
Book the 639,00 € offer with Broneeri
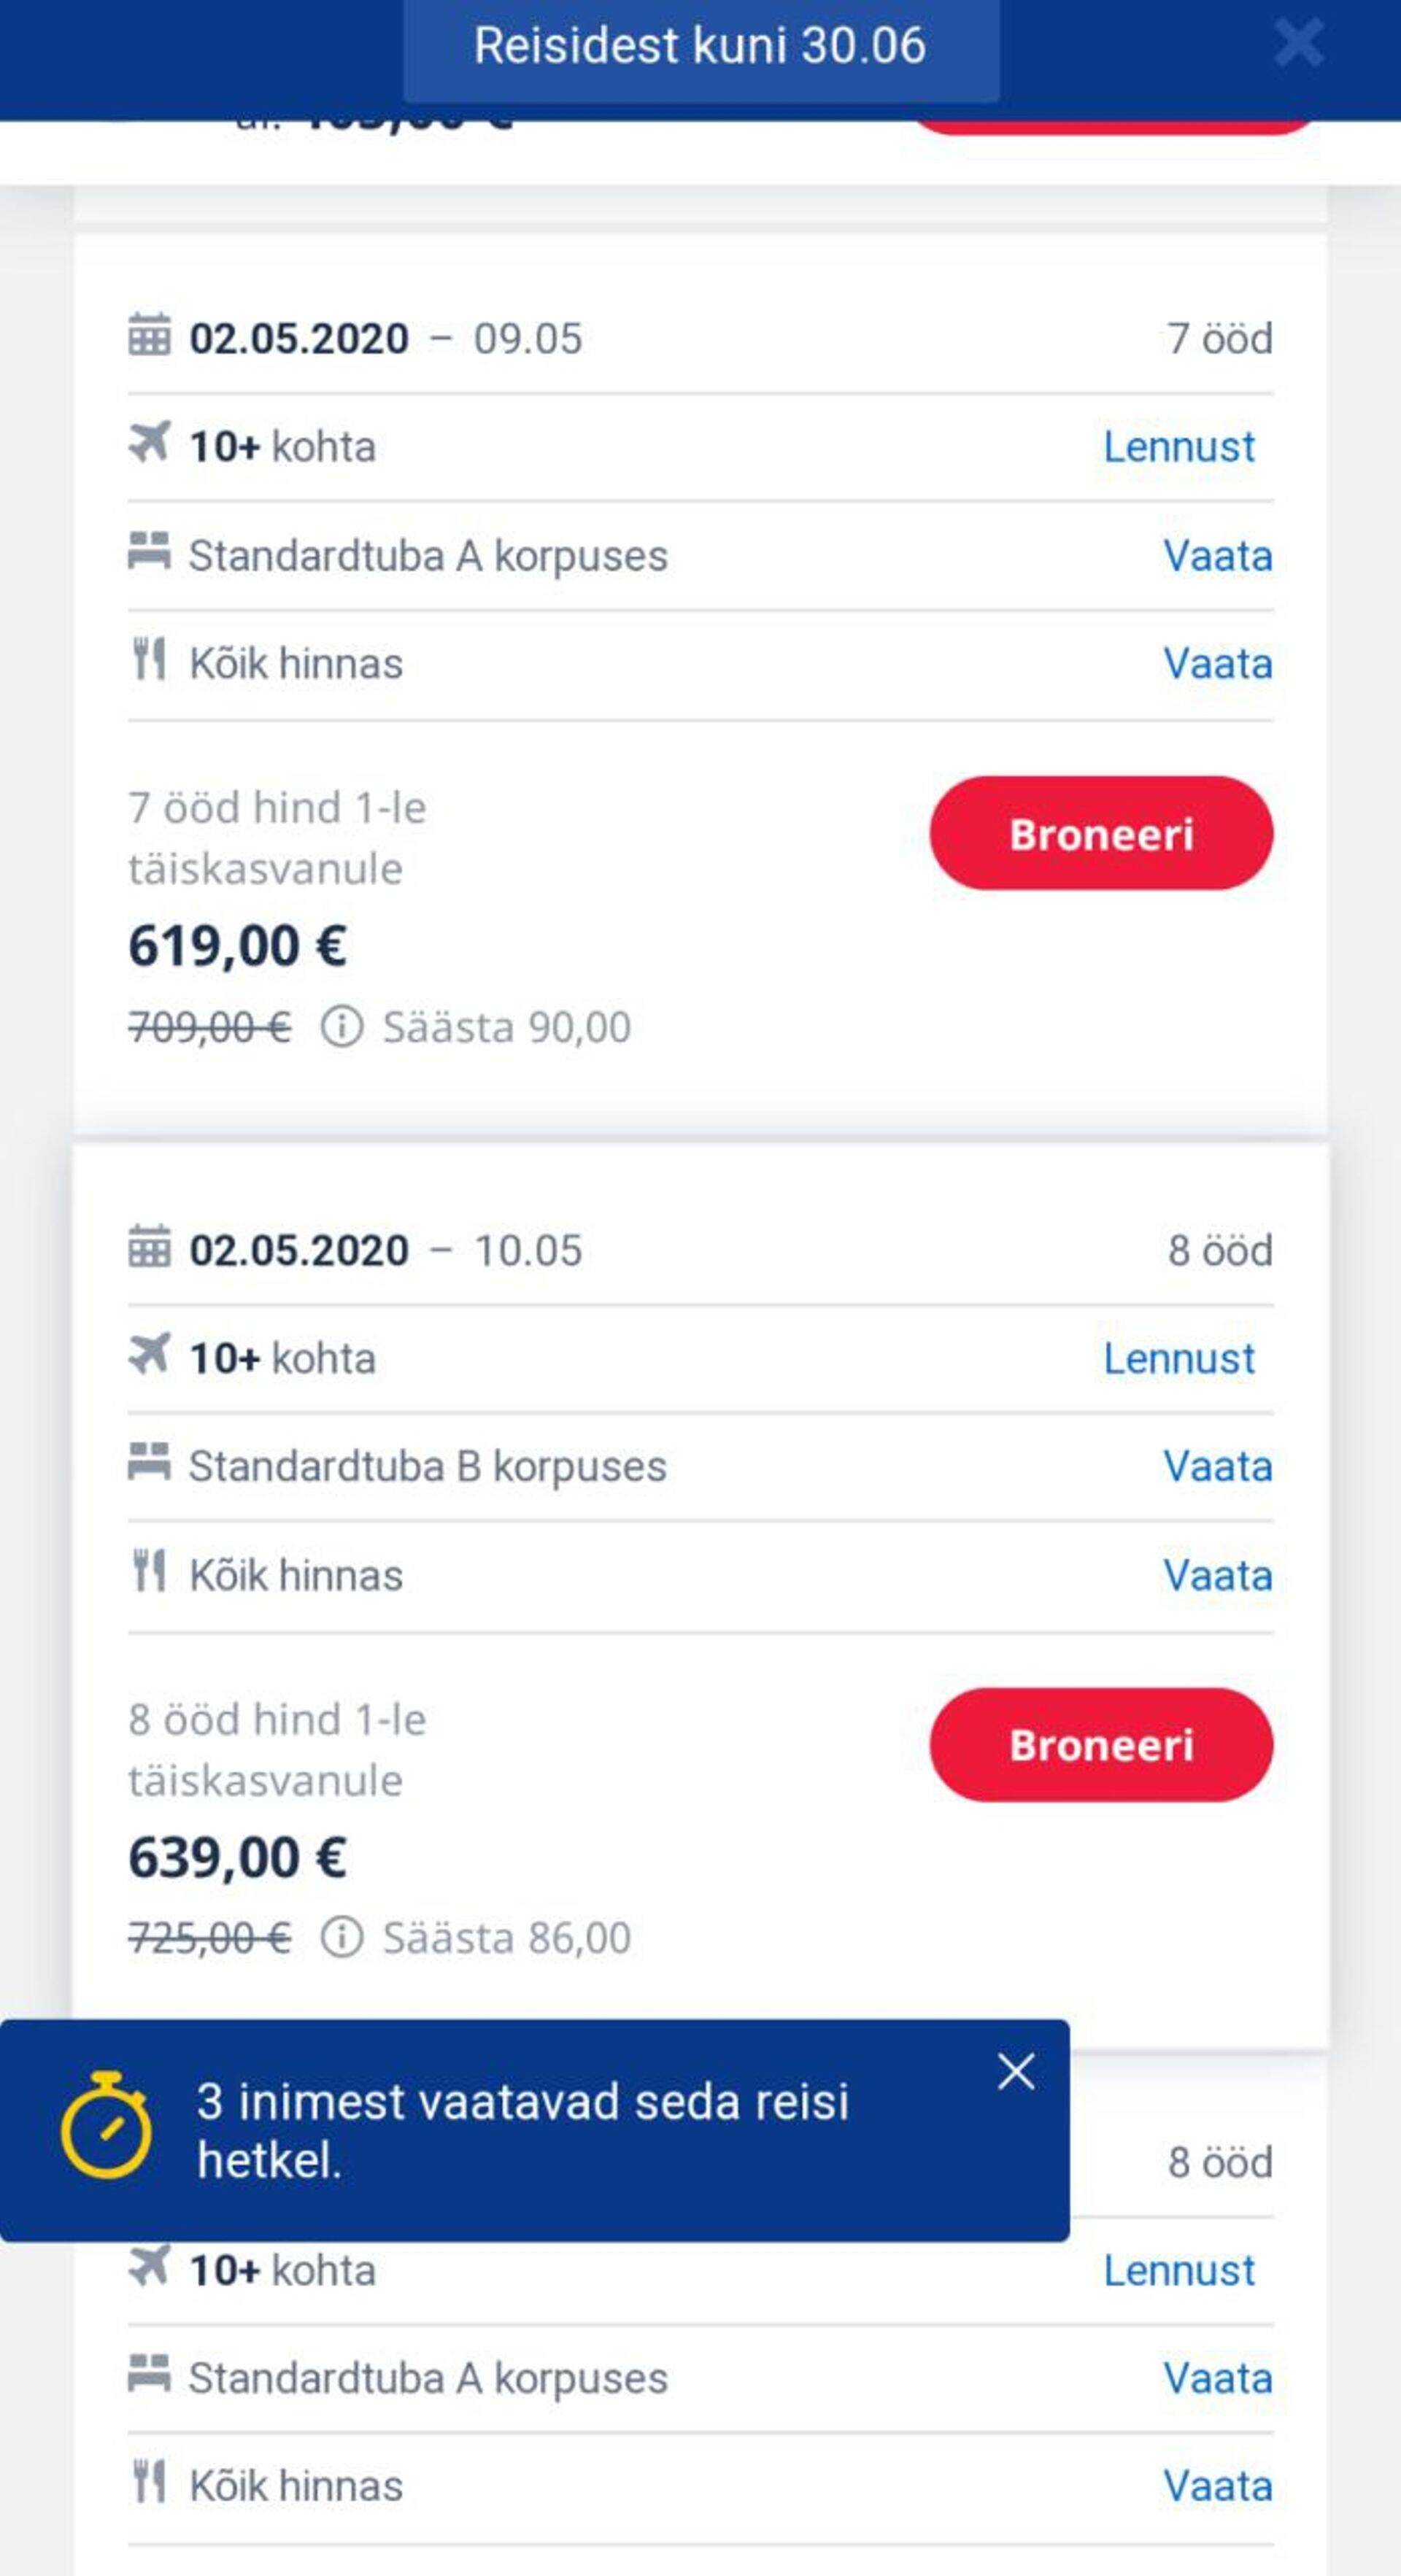click(x=1101, y=1745)
